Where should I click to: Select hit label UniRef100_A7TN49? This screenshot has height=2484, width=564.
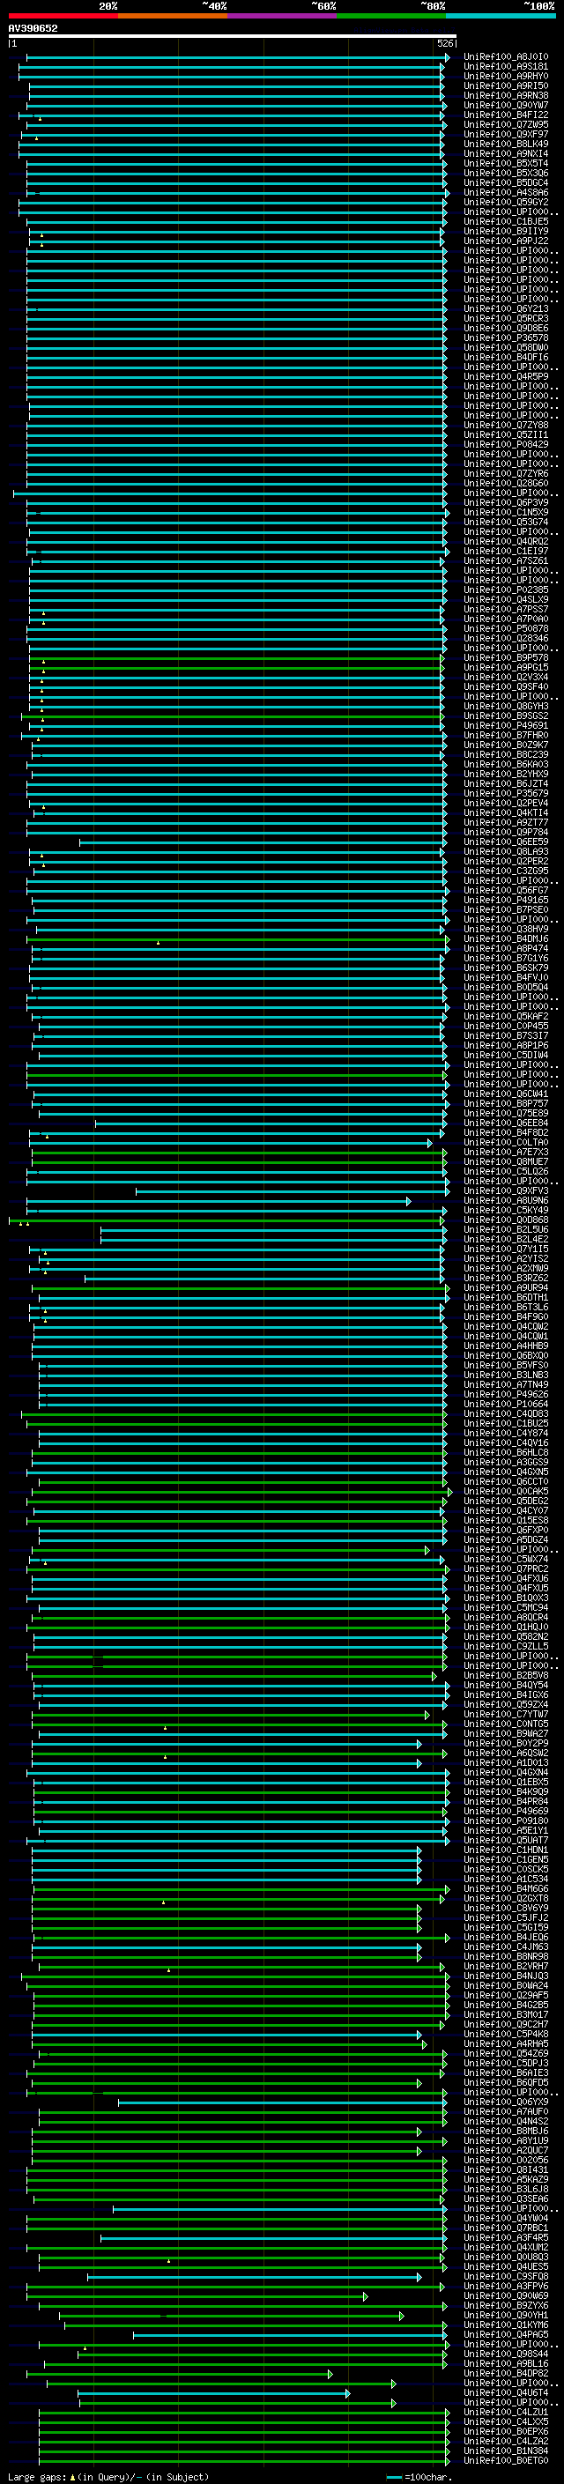[505, 1384]
